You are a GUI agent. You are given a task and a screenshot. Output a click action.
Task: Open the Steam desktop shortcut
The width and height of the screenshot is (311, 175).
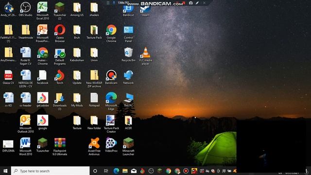coord(145,11)
